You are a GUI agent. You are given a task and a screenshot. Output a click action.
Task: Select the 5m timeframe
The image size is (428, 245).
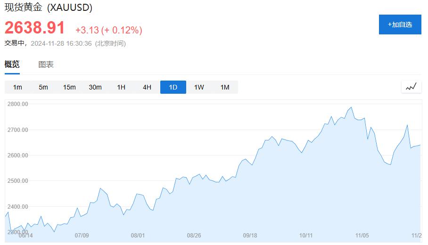(43, 87)
